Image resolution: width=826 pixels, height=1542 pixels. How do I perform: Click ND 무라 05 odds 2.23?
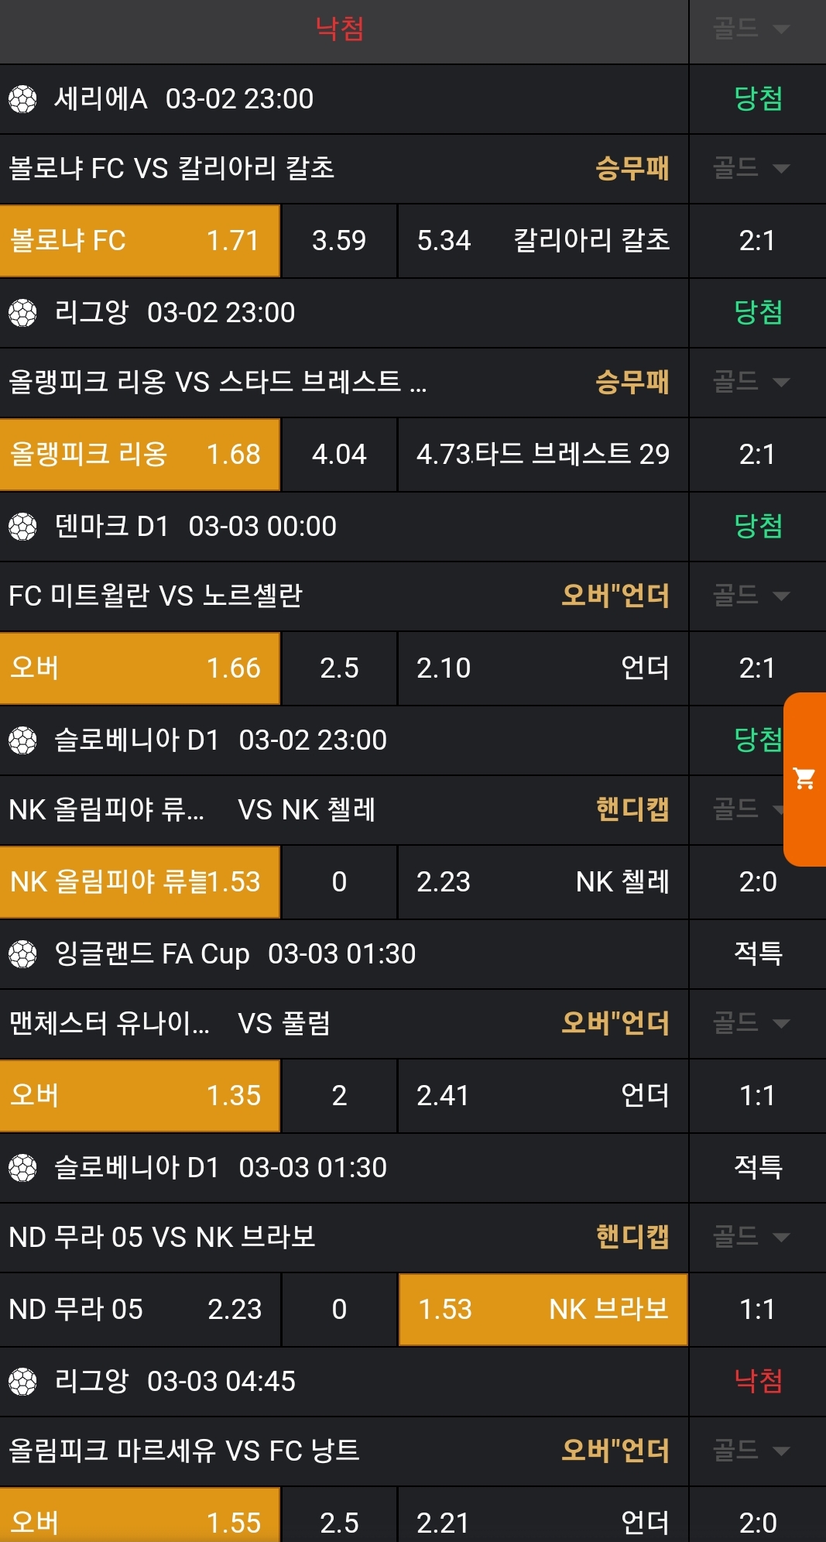point(139,1310)
